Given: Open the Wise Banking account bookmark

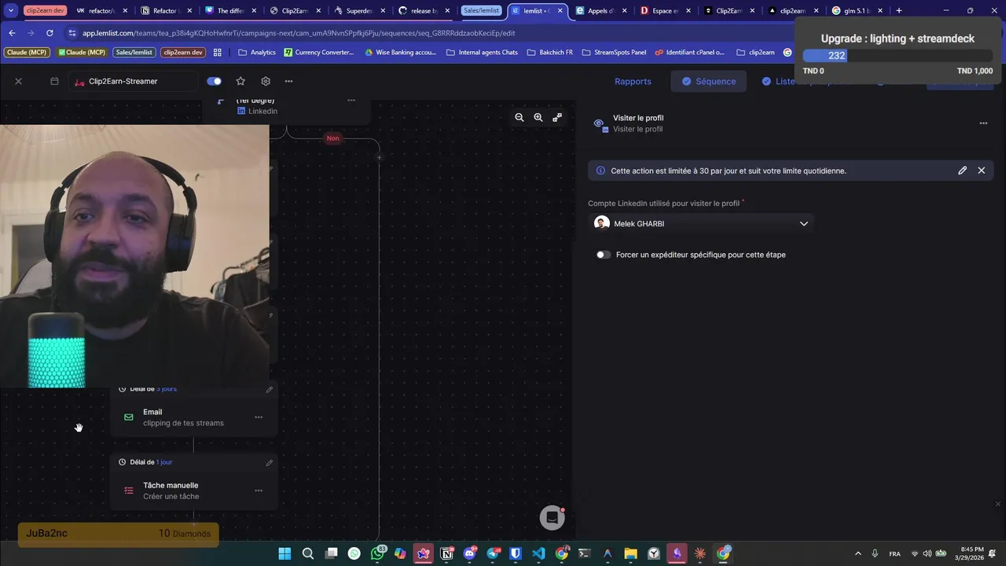Looking at the screenshot, I should (x=401, y=52).
